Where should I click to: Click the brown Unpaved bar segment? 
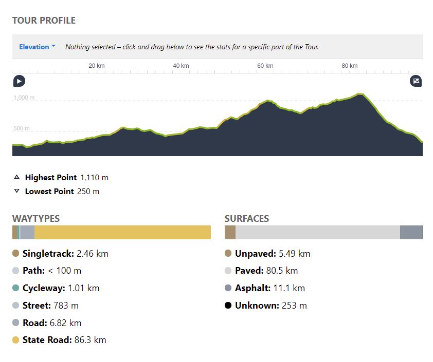(230, 232)
